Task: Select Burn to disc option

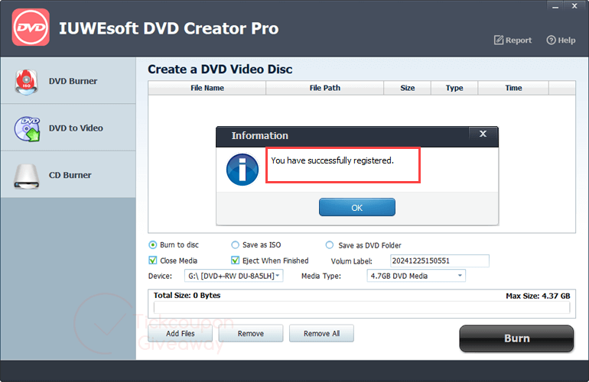Action: pyautogui.click(x=153, y=245)
